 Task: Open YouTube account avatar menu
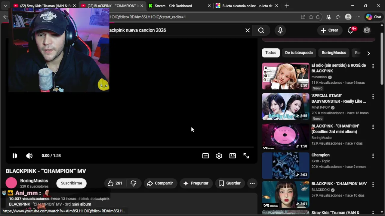(367, 30)
